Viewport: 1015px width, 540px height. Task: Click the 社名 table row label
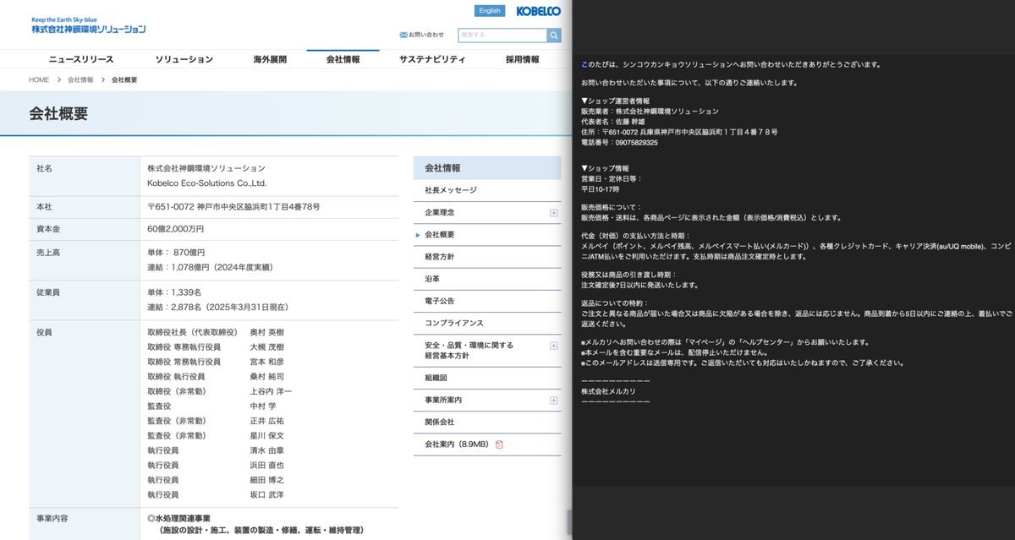tap(44, 168)
